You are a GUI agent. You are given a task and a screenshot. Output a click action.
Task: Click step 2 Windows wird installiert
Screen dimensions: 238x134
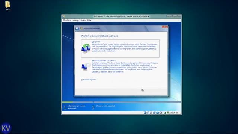[103, 107]
